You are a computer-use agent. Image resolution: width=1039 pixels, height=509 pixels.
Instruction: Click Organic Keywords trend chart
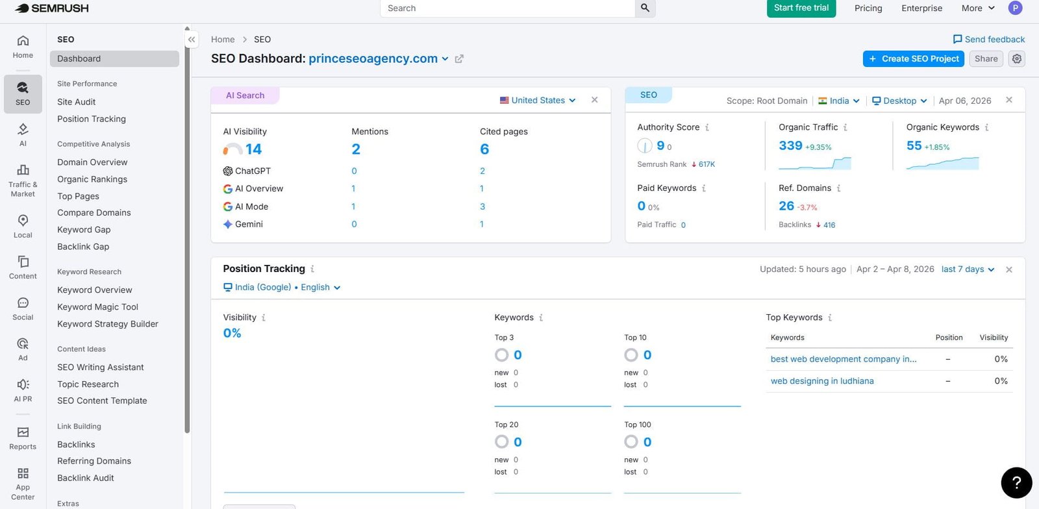(942, 163)
